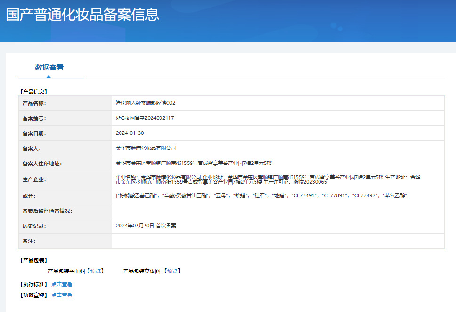456x312 pixels.
Task: Click the 历史记录 label cell
Action: (x=65, y=226)
